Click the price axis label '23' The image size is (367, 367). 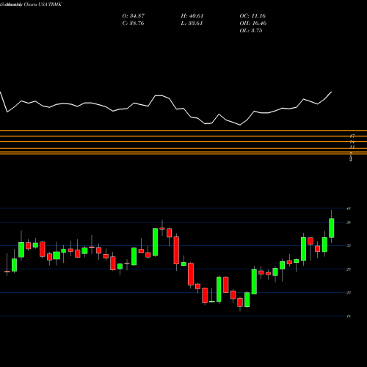pyautogui.click(x=349, y=293)
